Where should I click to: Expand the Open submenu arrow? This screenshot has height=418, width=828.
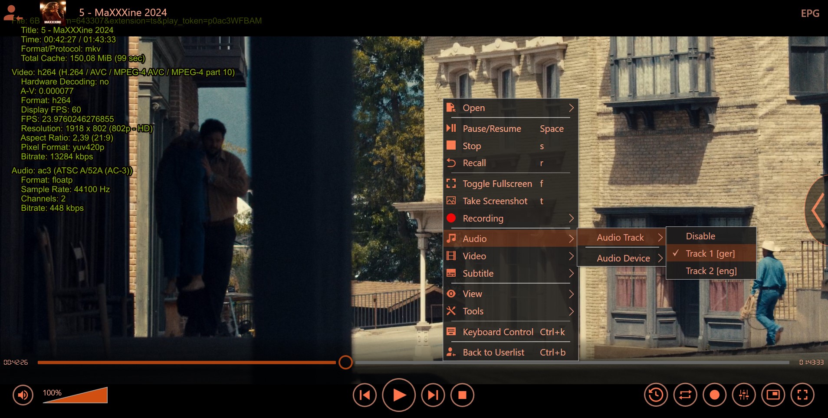pos(571,108)
